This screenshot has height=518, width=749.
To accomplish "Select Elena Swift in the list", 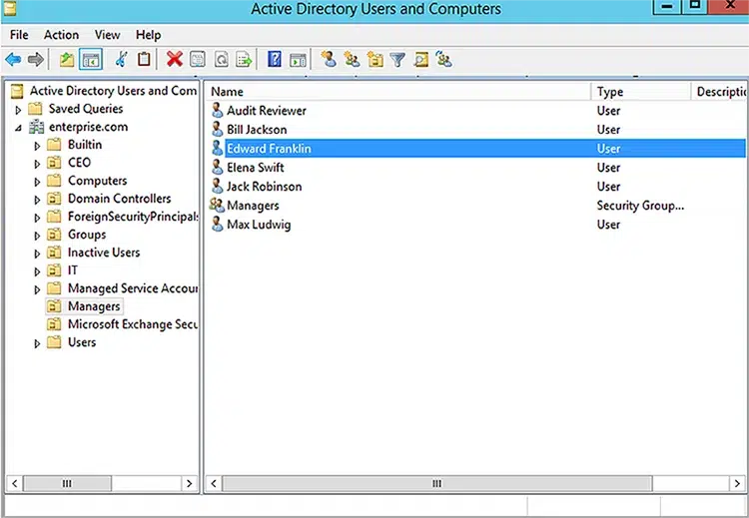I will click(255, 168).
